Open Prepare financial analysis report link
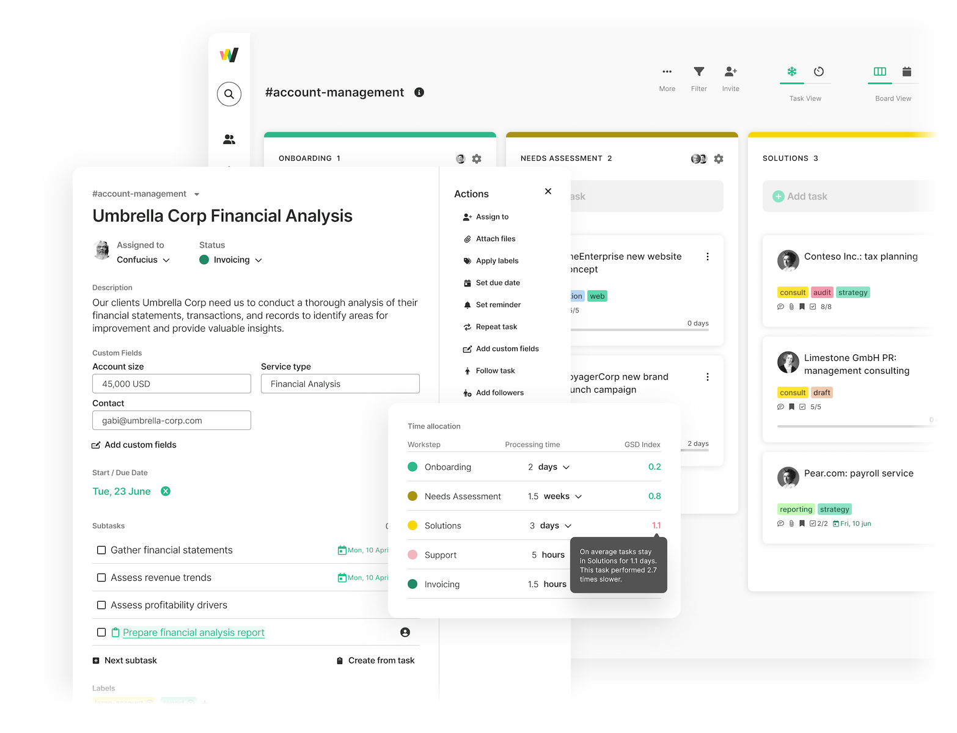This screenshot has width=957, height=733. click(x=193, y=633)
